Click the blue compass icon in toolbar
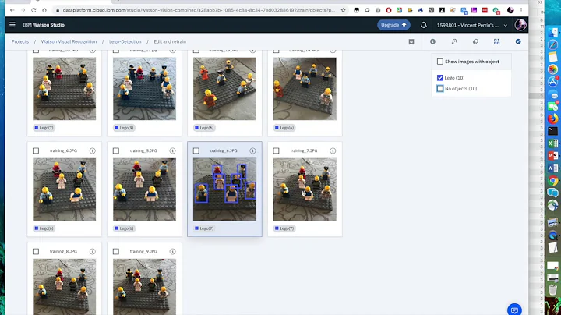 518,41
